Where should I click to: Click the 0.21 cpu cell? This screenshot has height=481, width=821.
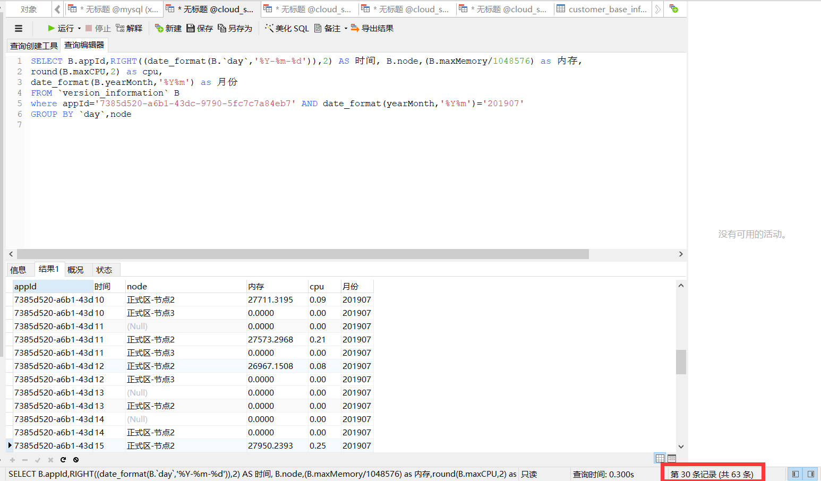click(x=324, y=339)
